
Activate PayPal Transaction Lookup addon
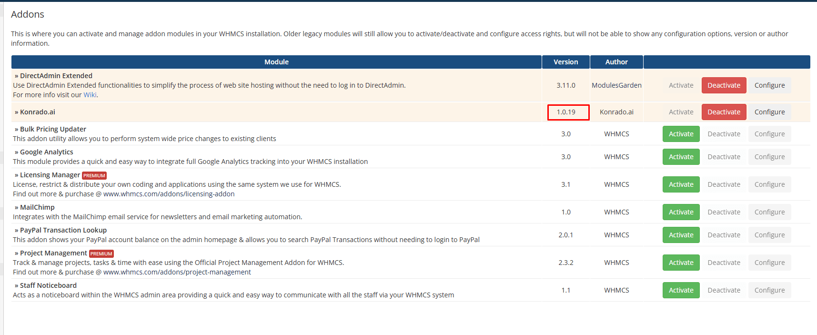pyautogui.click(x=681, y=235)
